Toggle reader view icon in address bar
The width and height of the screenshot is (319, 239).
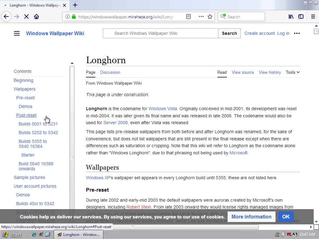[x=188, y=17]
